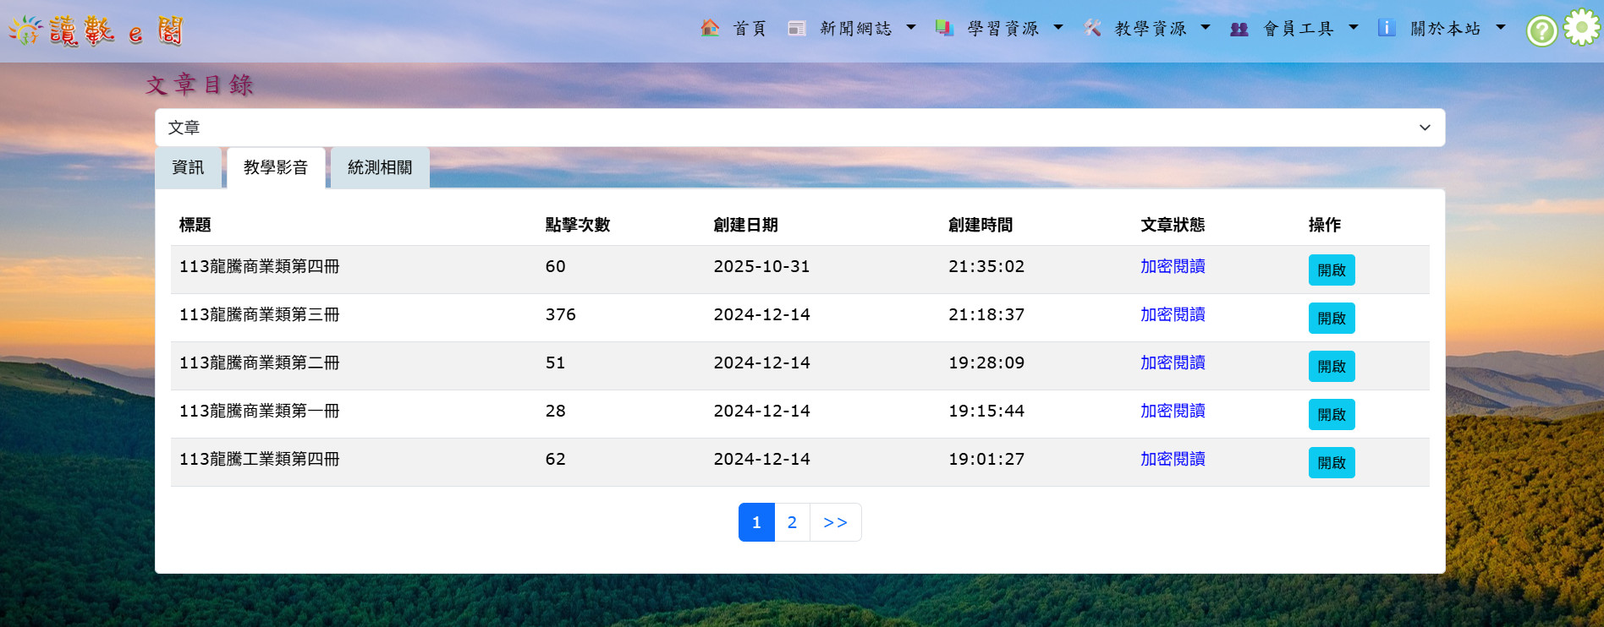
Task: Expand the 會員工具 dropdown arrow
Action: (1354, 27)
